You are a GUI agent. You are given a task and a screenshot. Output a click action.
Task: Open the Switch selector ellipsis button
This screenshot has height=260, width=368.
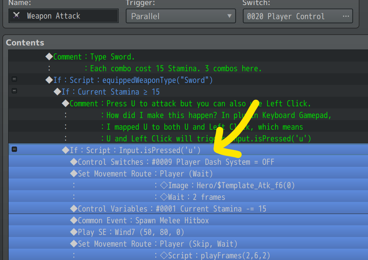[346, 16]
